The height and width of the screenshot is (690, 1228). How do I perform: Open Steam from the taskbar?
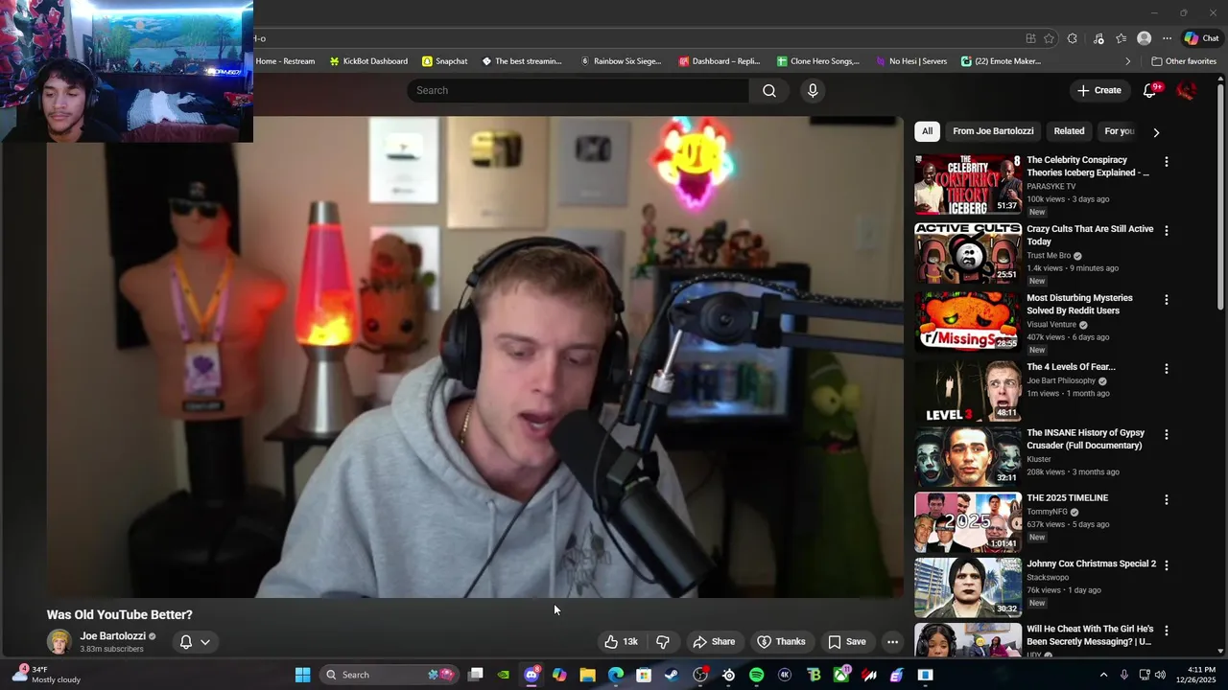[672, 675]
